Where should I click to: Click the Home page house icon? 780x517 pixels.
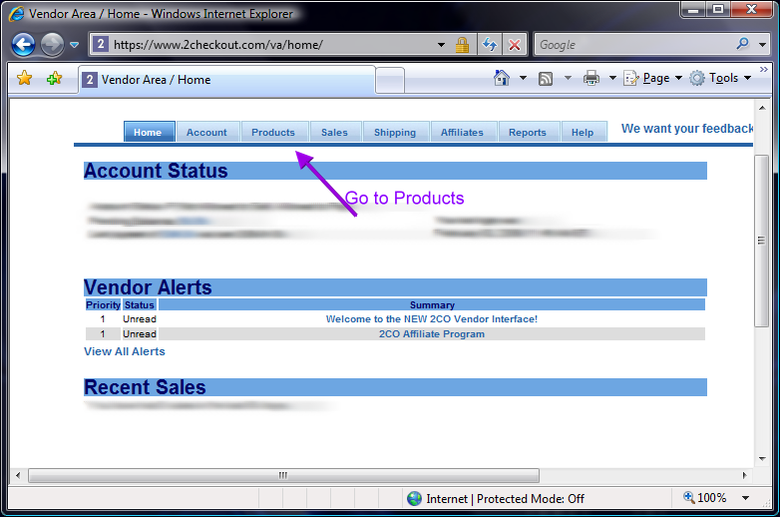pyautogui.click(x=502, y=78)
